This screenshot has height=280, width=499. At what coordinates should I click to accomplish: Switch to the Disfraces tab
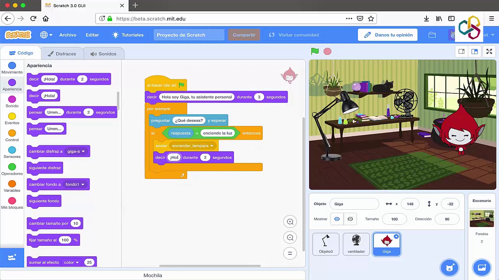(62, 54)
